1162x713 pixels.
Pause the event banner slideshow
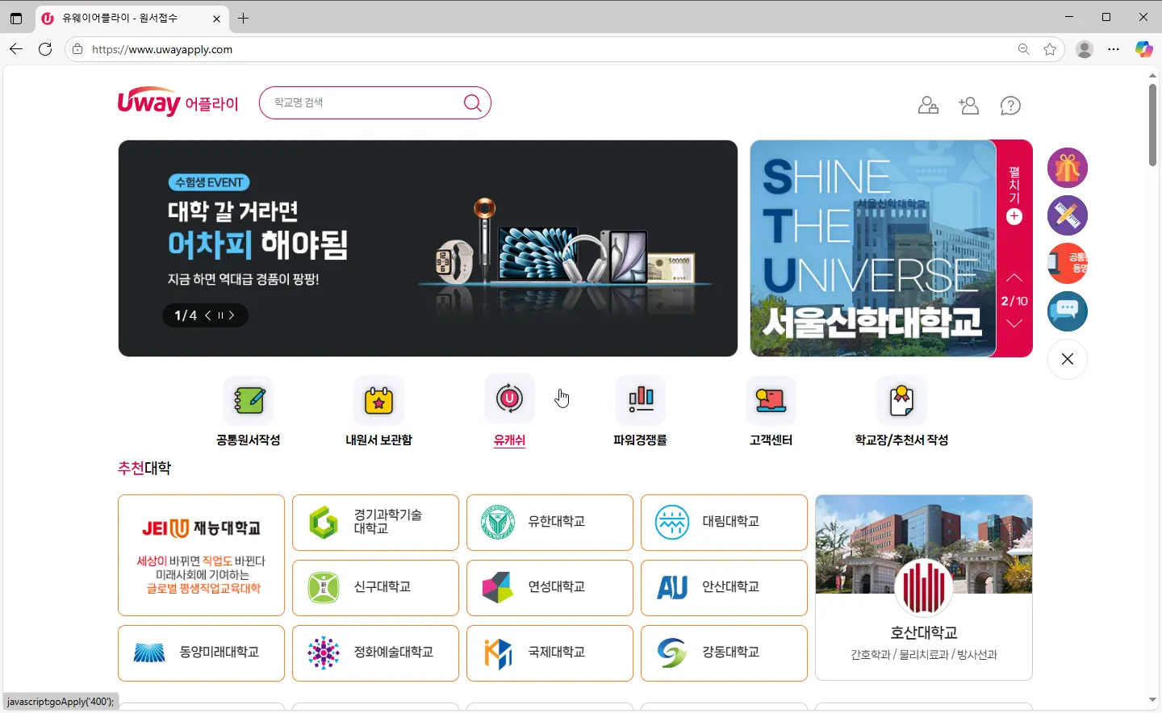[219, 315]
